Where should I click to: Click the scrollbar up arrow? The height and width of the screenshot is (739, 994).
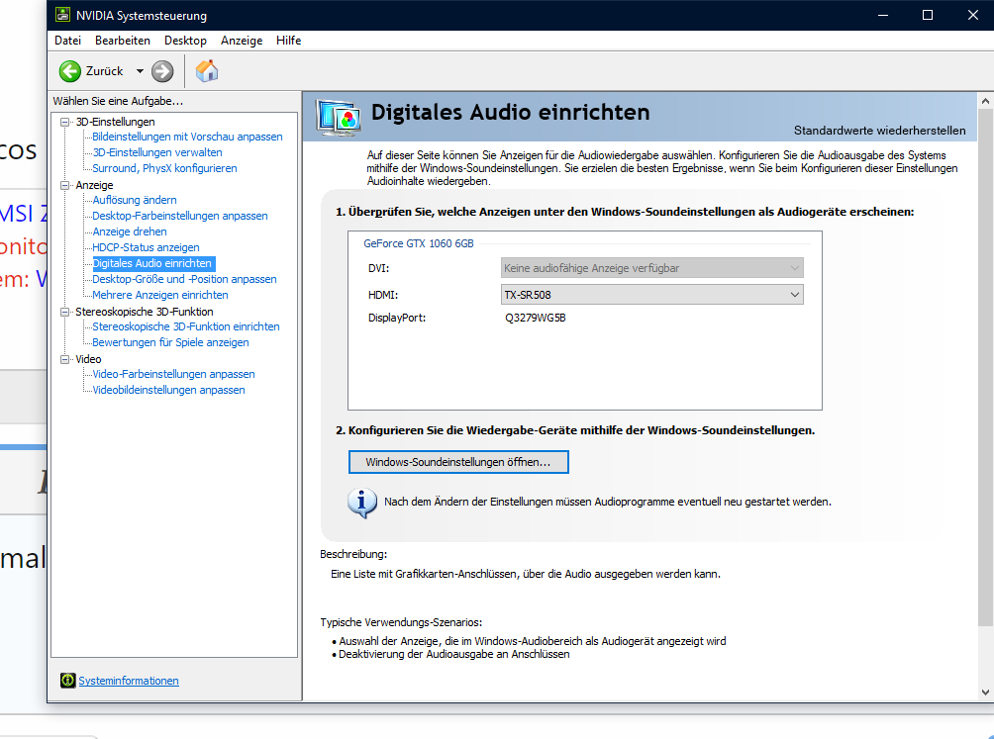click(x=985, y=101)
